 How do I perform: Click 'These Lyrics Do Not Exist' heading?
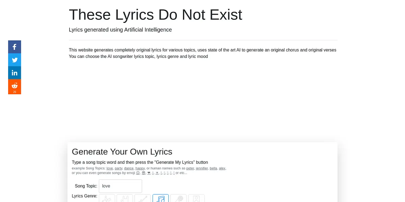pyautogui.click(x=155, y=15)
